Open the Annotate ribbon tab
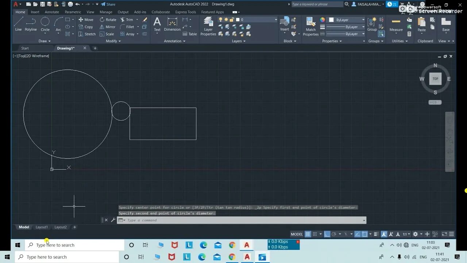 [x=52, y=12]
